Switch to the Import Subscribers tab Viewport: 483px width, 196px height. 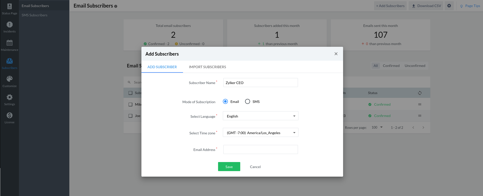207,67
